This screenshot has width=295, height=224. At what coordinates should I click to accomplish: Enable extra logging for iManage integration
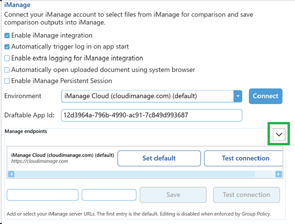point(7,58)
